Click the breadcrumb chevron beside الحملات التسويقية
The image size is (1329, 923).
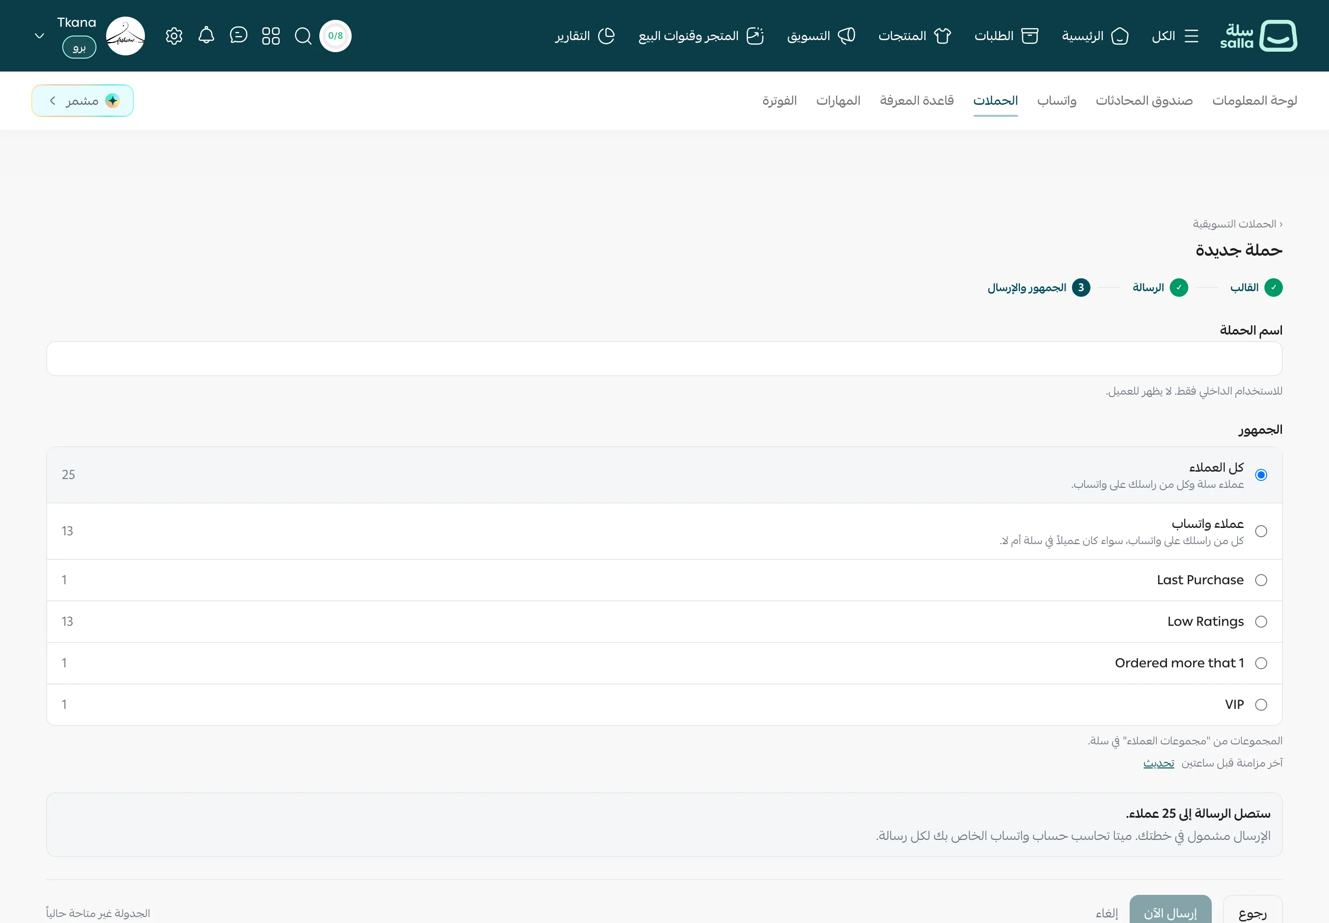point(1281,224)
